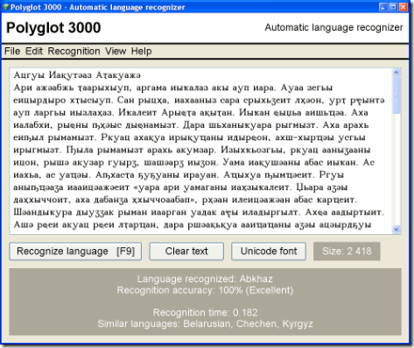Click the 'Automatic language recognizer' header subtitle

click(333, 27)
